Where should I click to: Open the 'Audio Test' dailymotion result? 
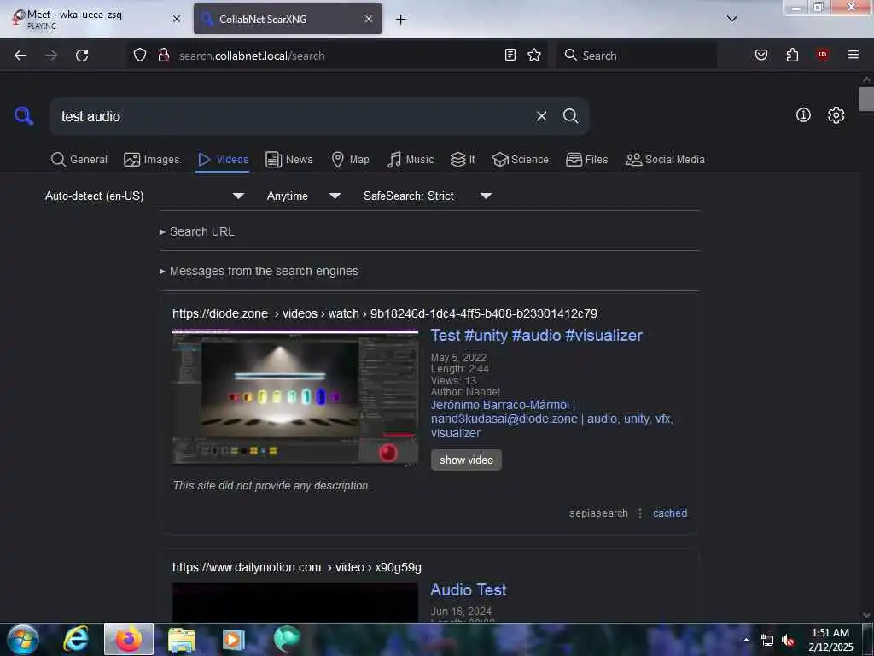(x=469, y=589)
